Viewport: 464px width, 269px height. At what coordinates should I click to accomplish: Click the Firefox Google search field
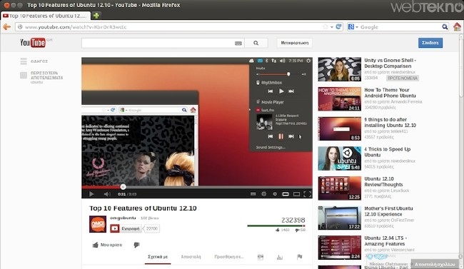[x=400, y=27]
